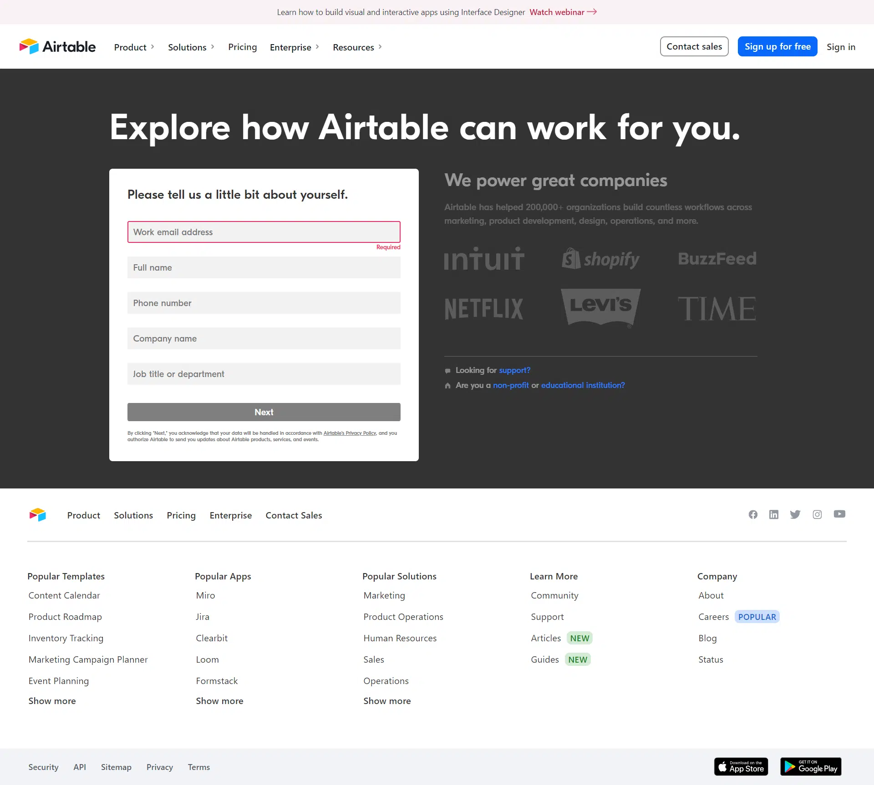Click the Get it on Google Play badge
The height and width of the screenshot is (785, 874).
tap(811, 767)
